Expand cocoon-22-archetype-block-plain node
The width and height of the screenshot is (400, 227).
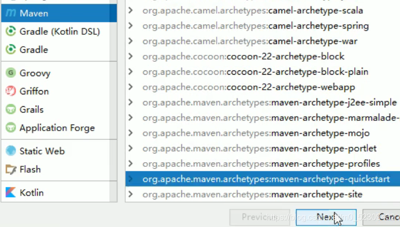tap(130, 72)
